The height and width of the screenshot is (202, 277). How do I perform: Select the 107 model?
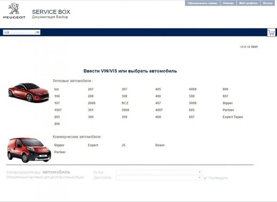pyautogui.click(x=57, y=103)
